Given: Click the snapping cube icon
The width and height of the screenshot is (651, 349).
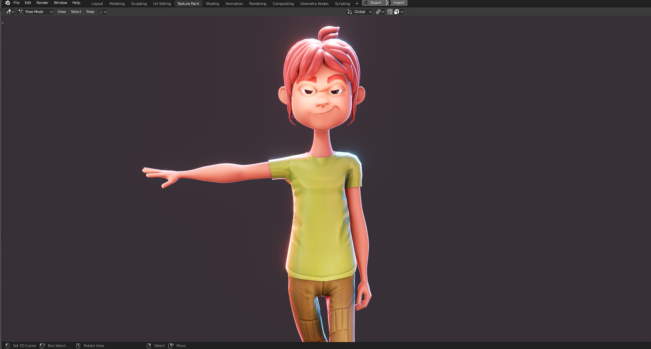Looking at the screenshot, I should point(396,12).
